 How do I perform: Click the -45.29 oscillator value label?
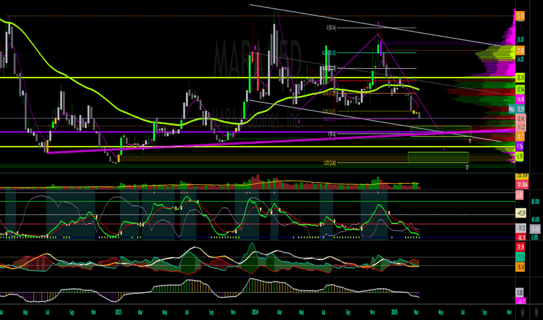521,213
